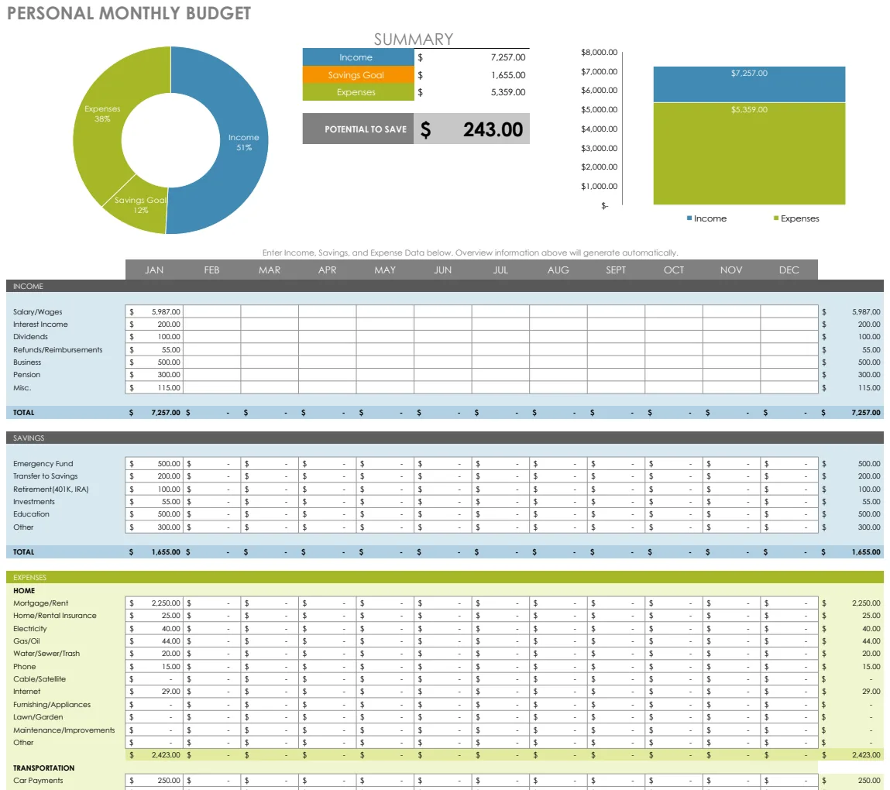Screen dimensions: 890x790
Task: Select the Maintenance/Improvements row label
Action: click(x=64, y=730)
